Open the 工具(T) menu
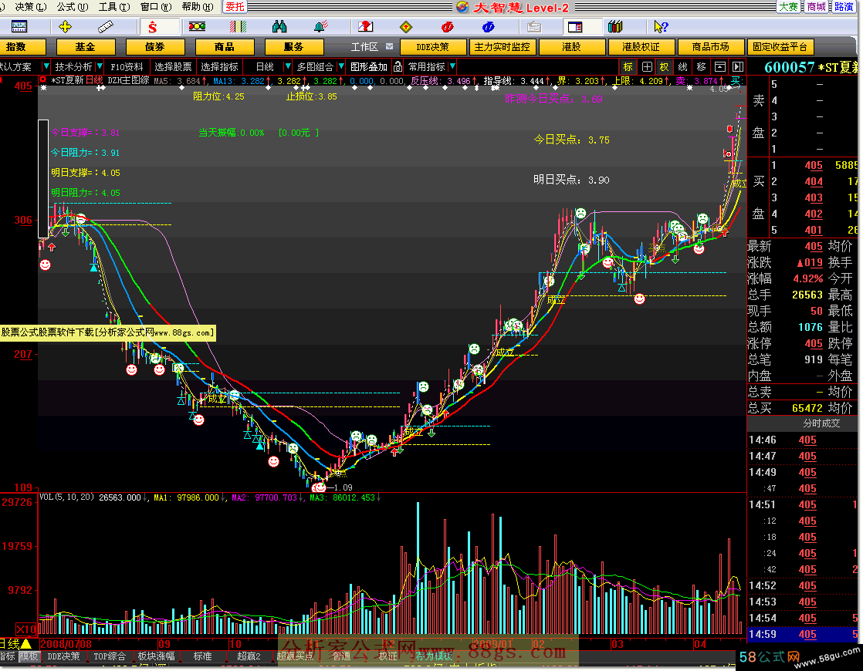This screenshot has width=863, height=671. coord(114,7)
